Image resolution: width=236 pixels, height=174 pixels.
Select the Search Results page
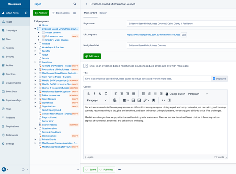[x=49, y=125]
